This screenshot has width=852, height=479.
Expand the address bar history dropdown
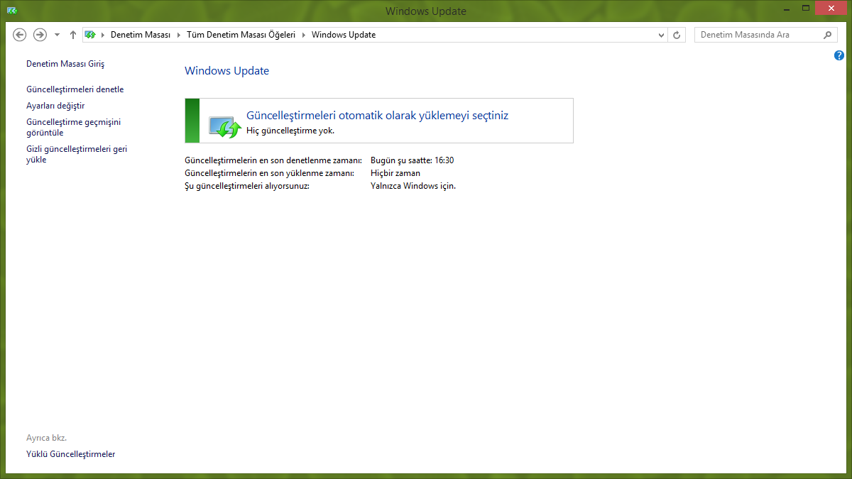(662, 35)
